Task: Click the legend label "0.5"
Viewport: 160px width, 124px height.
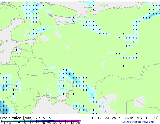Action: [9, 123]
